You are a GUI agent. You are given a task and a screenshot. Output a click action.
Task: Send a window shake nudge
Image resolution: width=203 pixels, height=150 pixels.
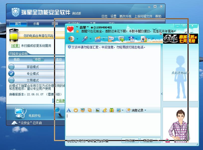click(90, 110)
